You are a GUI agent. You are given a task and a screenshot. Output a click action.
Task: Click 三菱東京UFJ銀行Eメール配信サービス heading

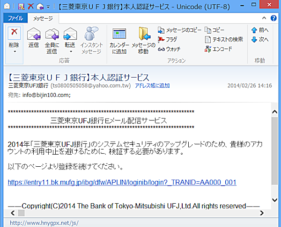[x=109, y=121]
